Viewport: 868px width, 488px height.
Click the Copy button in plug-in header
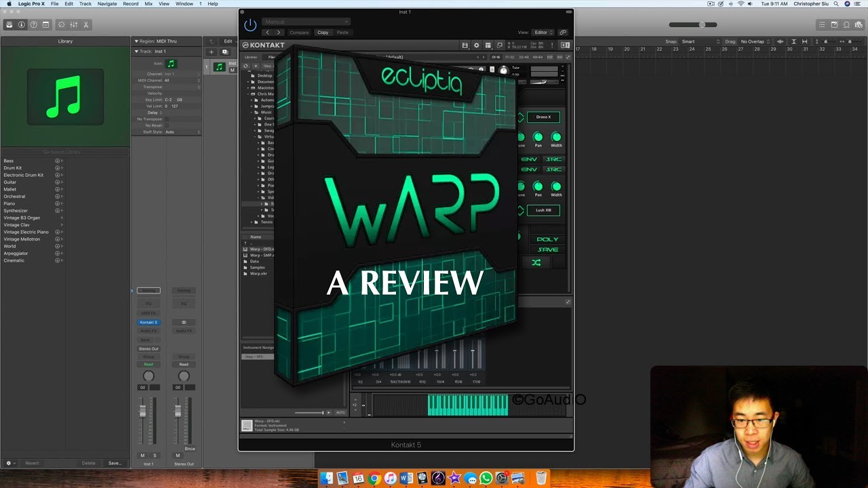tap(323, 33)
